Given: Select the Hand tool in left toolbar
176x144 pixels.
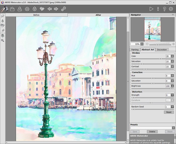Looking at the screenshot, I should 3,35.
